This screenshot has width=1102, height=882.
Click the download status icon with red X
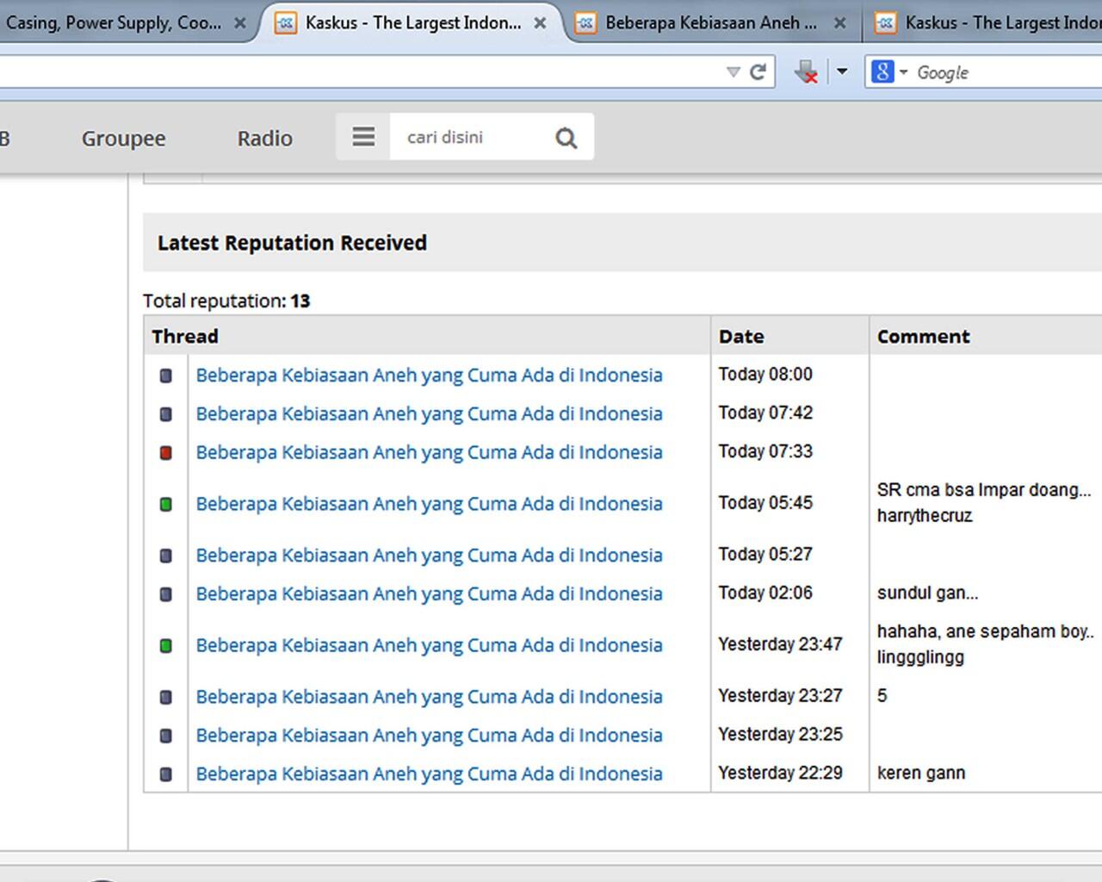point(807,72)
